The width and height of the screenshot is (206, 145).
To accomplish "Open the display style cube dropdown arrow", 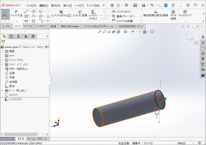I will pos(129,32).
